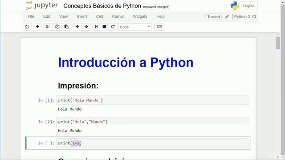Click the Jupyter logo

click(41, 6)
